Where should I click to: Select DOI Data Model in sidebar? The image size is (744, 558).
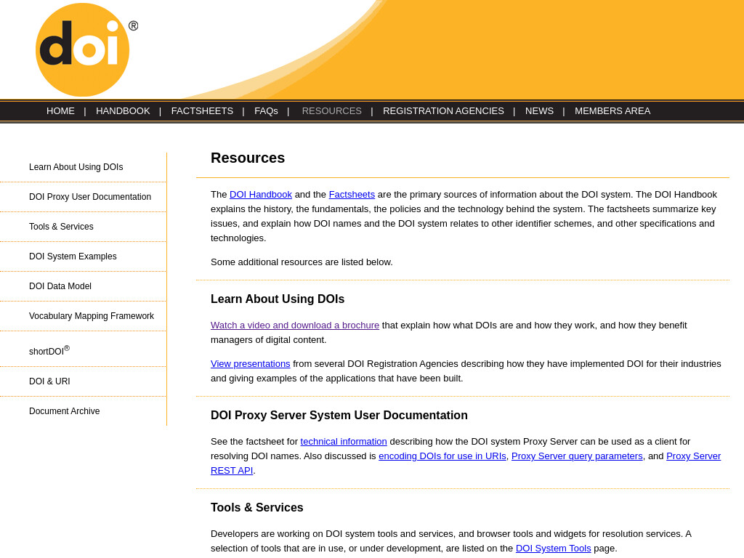coord(60,286)
